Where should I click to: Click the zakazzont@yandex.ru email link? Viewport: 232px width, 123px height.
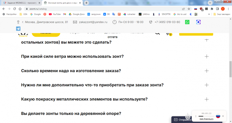point(93,22)
